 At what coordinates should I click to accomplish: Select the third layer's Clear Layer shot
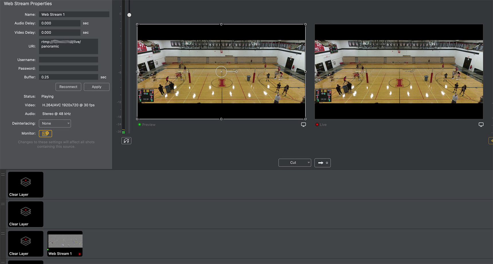[x=26, y=244]
